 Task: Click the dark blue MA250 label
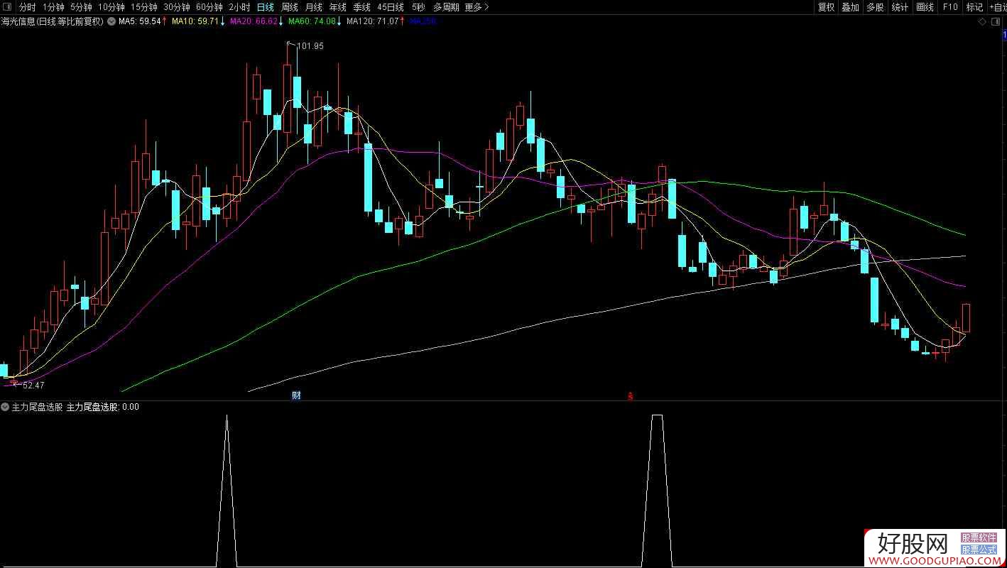click(x=423, y=21)
